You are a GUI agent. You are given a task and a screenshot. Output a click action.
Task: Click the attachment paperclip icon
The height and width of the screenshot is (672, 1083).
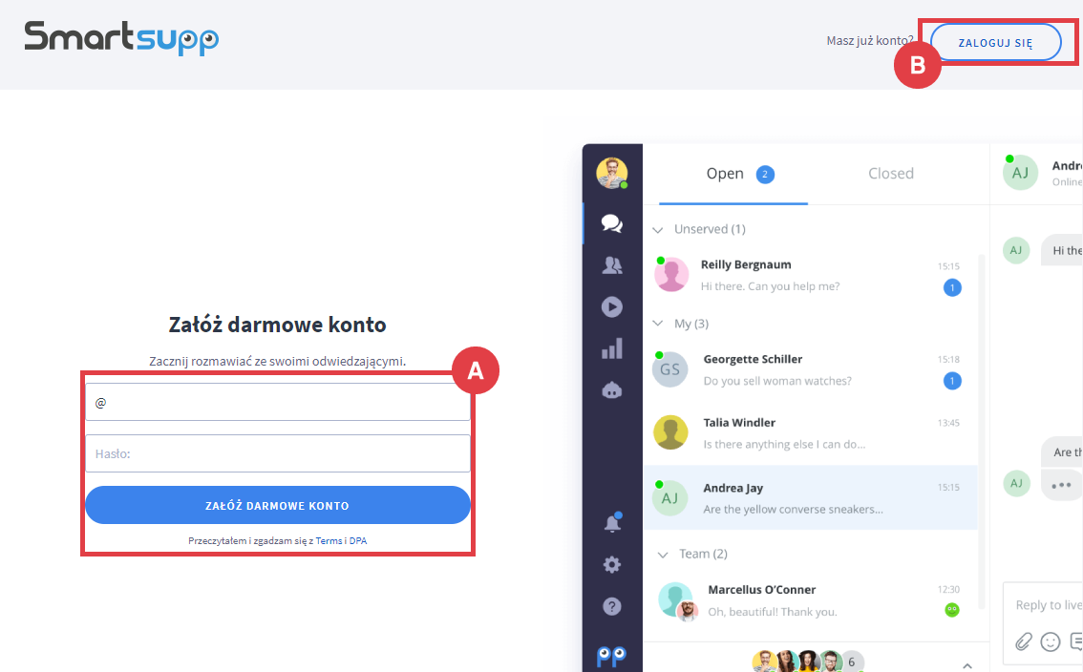coord(1023,641)
